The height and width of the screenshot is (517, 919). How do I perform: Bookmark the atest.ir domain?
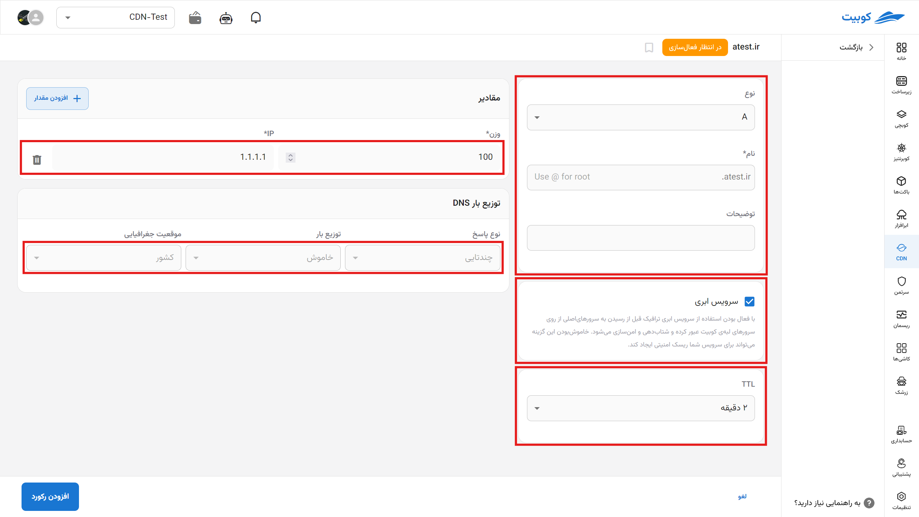[x=649, y=47]
